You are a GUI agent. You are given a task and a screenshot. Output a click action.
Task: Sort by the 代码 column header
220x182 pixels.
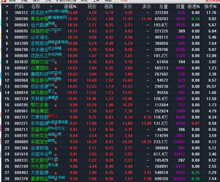point(19,6)
